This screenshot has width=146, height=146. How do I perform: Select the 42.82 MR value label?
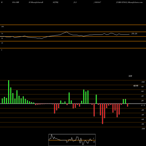pyautogui.click(x=136, y=86)
